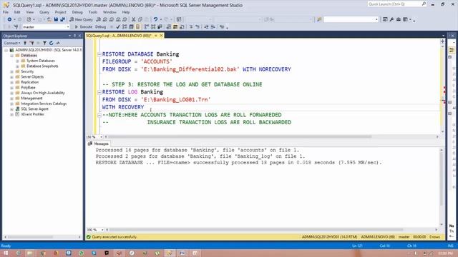Select the XEvent Profiler tree item
The image size is (458, 257).
[32, 114]
